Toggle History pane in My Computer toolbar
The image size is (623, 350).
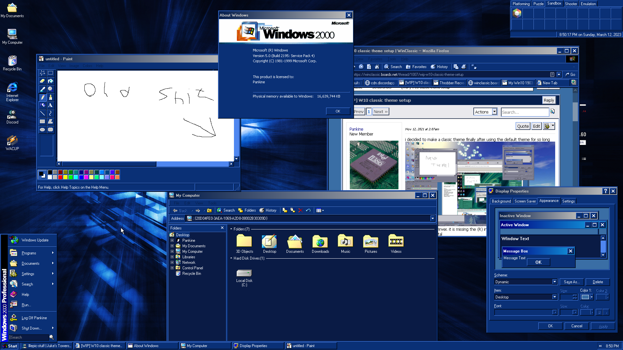point(268,210)
